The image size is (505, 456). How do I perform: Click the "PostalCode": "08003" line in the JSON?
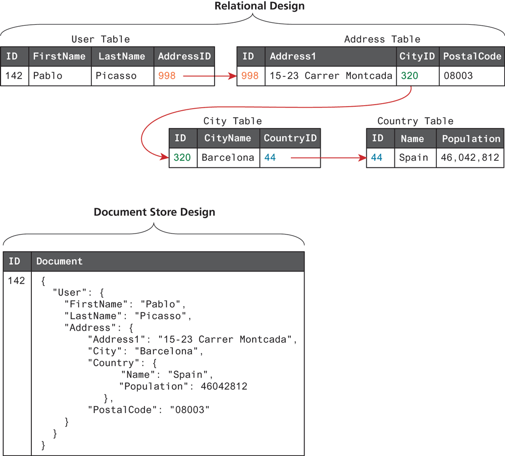pos(148,410)
